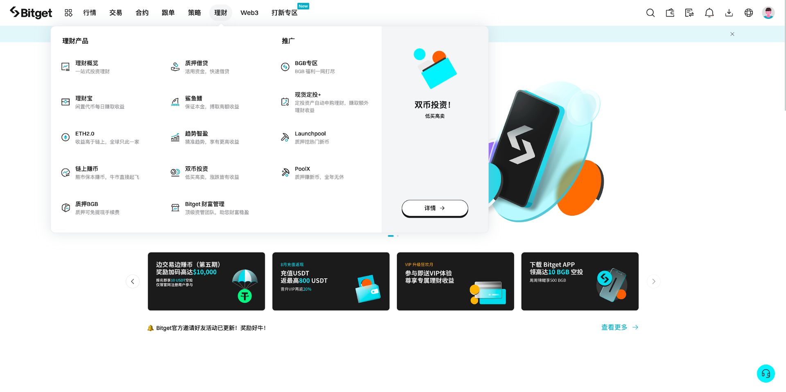Follow the 查看更多 link
This screenshot has height=392, width=786.
point(619,327)
